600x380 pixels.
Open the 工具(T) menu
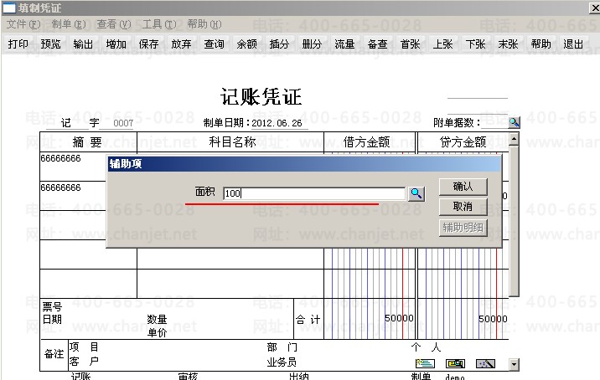[x=159, y=24]
